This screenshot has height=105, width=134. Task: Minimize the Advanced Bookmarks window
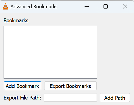click(86, 7)
